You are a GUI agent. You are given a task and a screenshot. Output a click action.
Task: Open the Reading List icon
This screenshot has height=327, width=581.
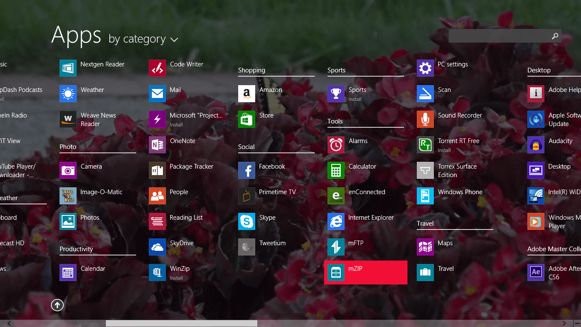pyautogui.click(x=157, y=221)
